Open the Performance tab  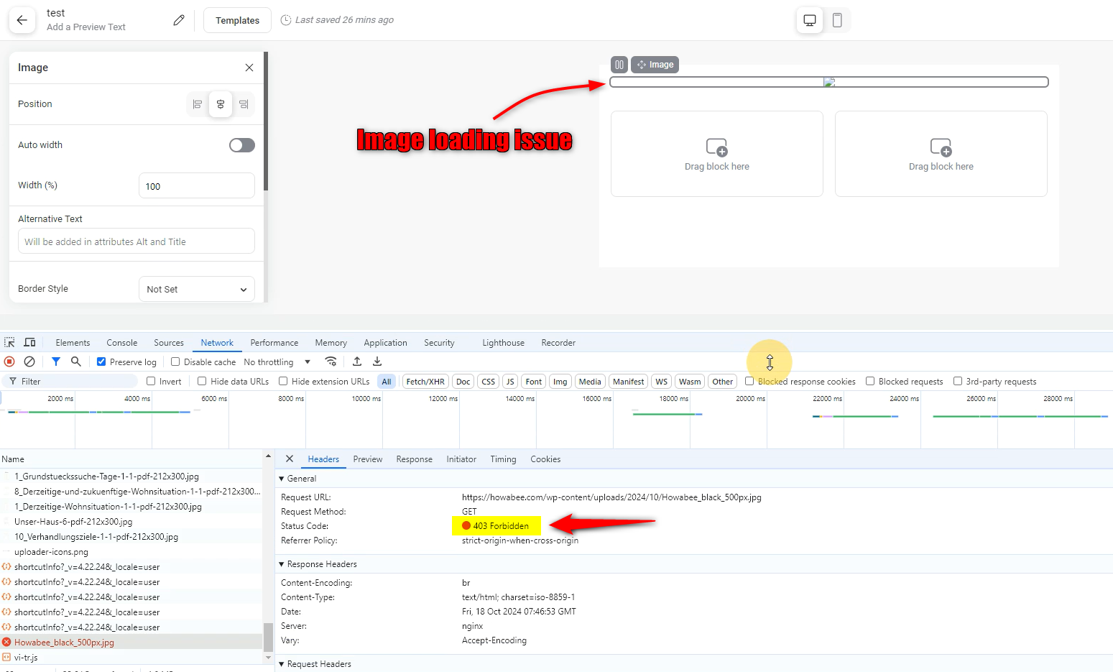tap(274, 343)
